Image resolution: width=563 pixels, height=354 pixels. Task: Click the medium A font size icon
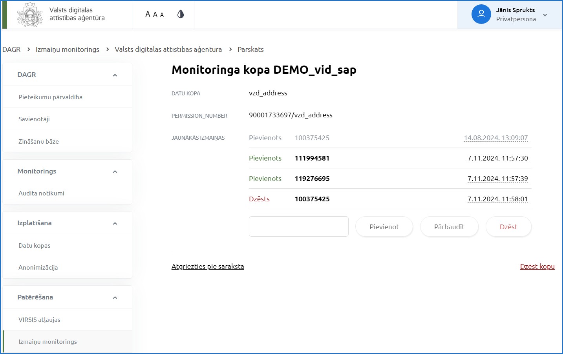(x=155, y=15)
